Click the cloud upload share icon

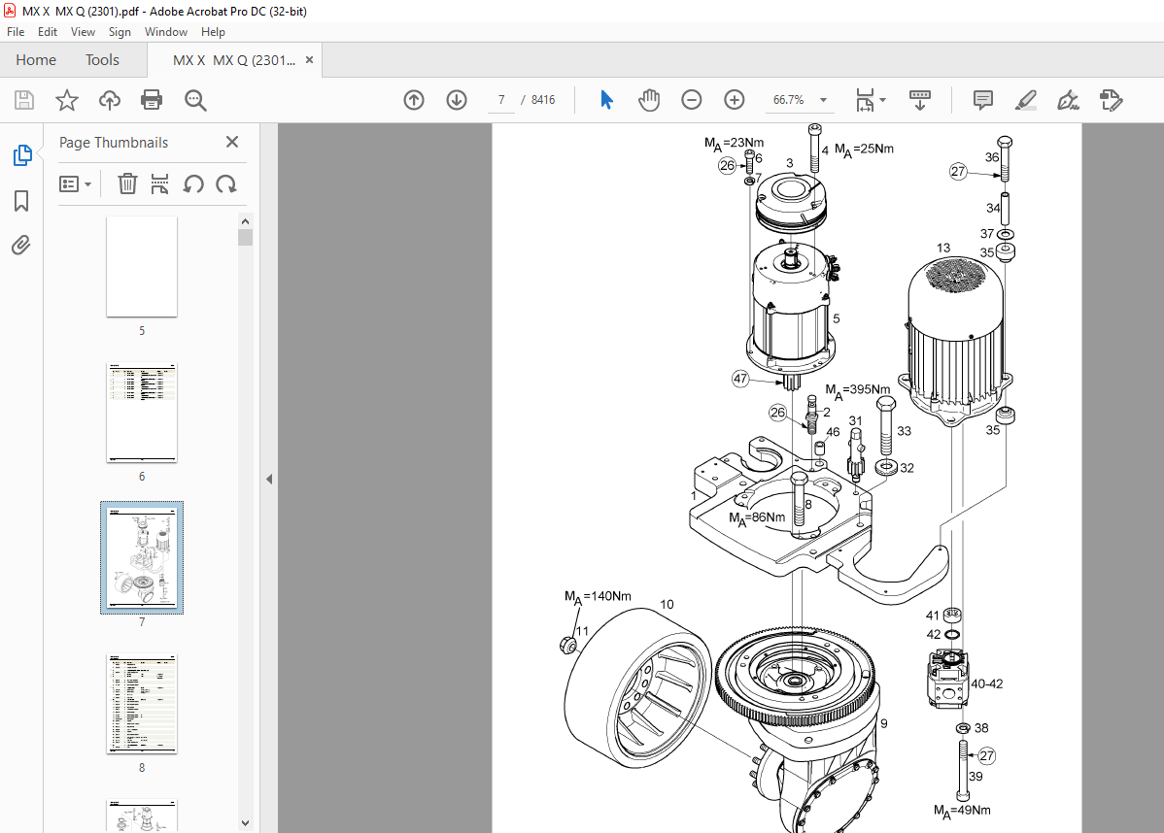coord(110,100)
